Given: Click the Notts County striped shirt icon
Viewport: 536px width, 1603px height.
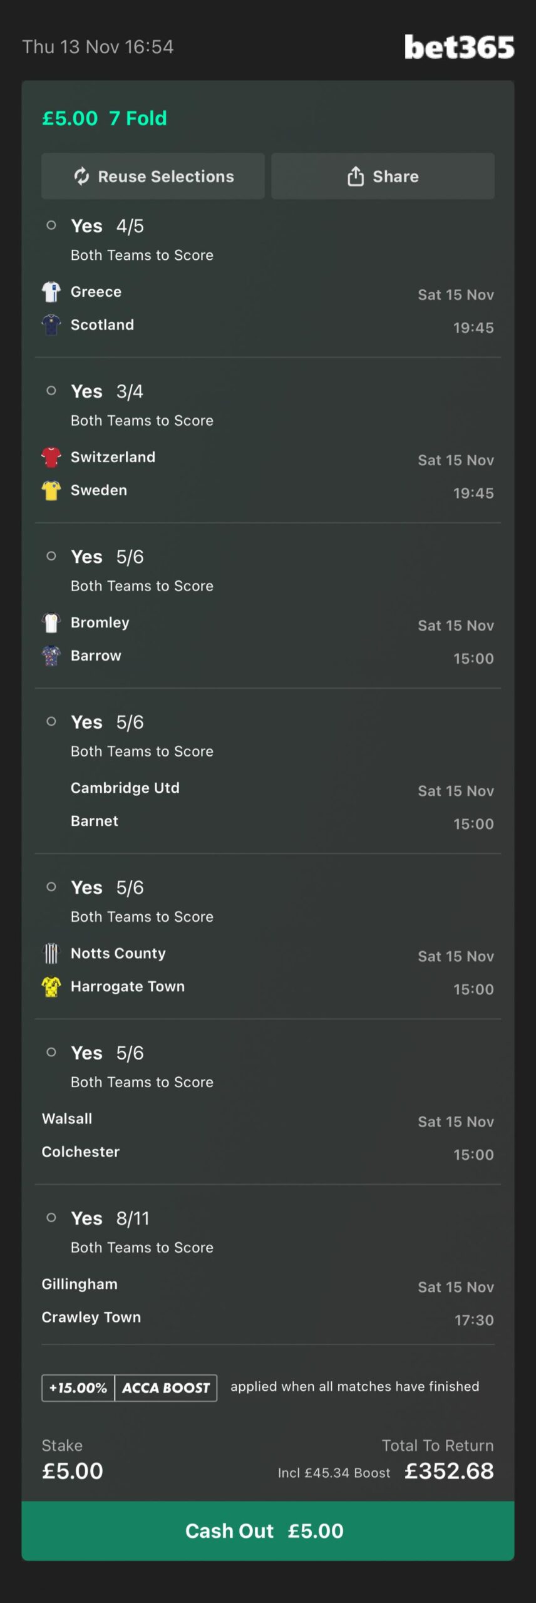Looking at the screenshot, I should coord(51,953).
